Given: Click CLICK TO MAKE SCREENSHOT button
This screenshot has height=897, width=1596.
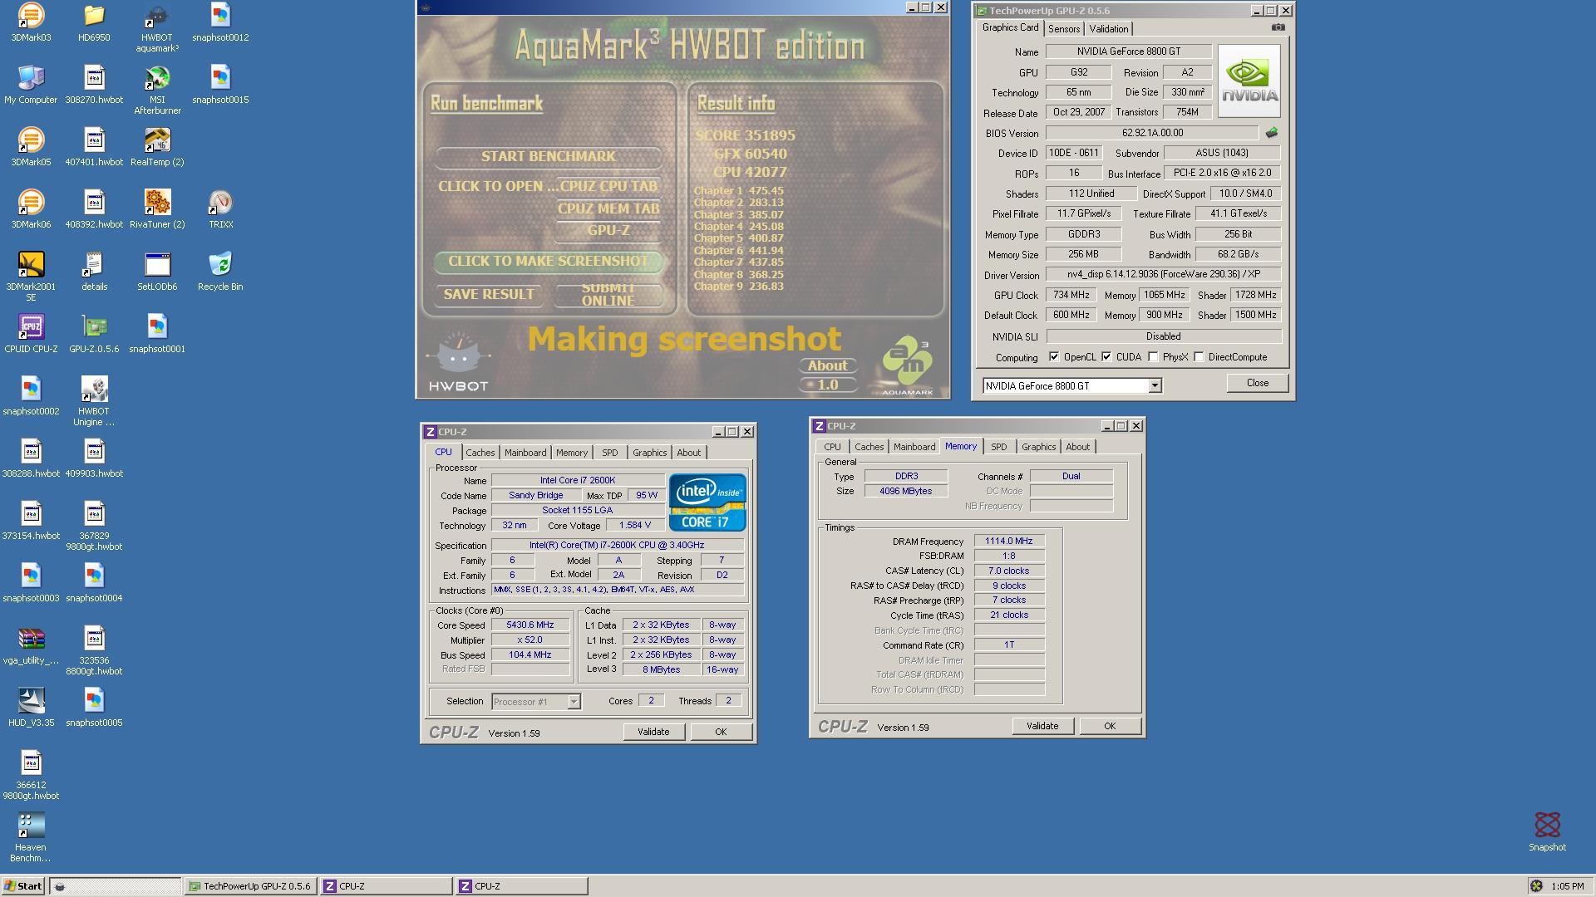Looking at the screenshot, I should (549, 261).
